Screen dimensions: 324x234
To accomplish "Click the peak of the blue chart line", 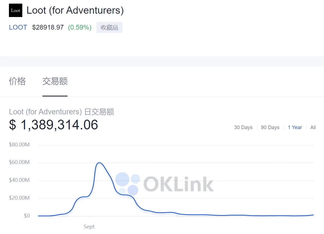I will [99, 163].
